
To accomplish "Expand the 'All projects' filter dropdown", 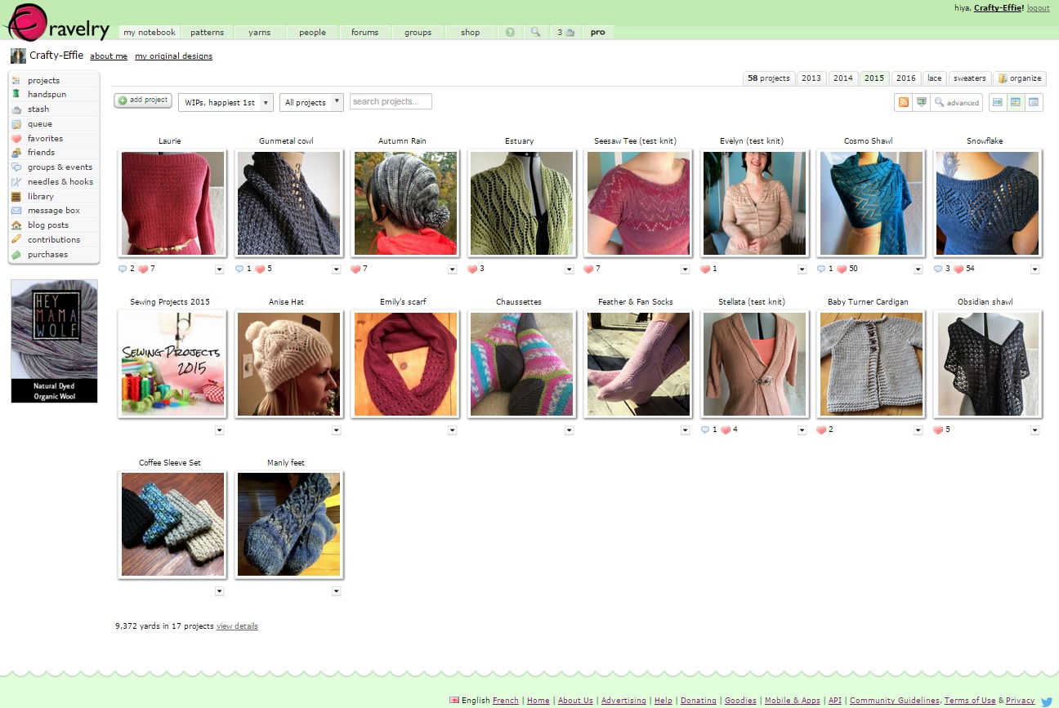I will (311, 102).
